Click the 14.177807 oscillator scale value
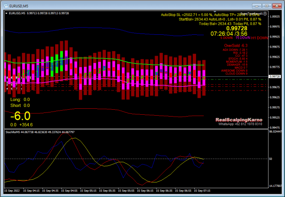The height and width of the screenshot is (197, 285). pyautogui.click(x=275, y=186)
